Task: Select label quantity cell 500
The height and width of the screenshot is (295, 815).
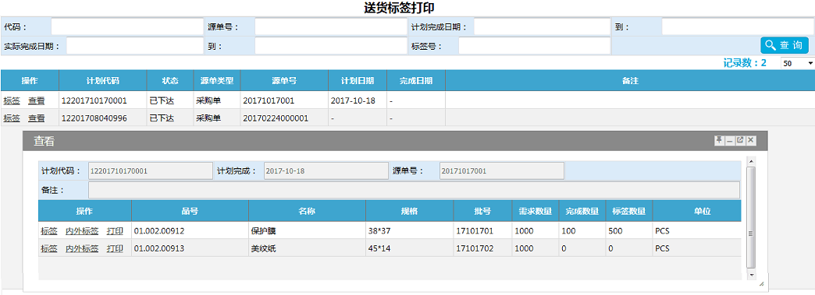Action: click(629, 230)
